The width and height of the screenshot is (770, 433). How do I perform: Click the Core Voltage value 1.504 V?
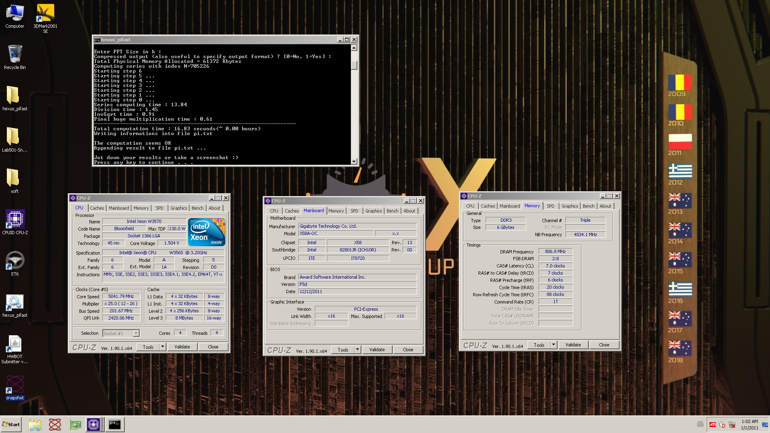(x=172, y=243)
